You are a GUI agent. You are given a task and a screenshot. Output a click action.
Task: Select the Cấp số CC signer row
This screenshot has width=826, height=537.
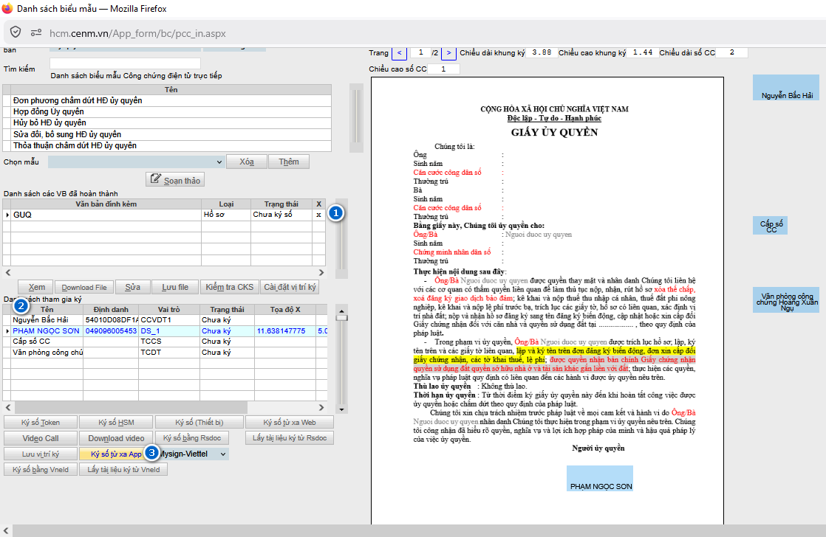[x=165, y=342]
